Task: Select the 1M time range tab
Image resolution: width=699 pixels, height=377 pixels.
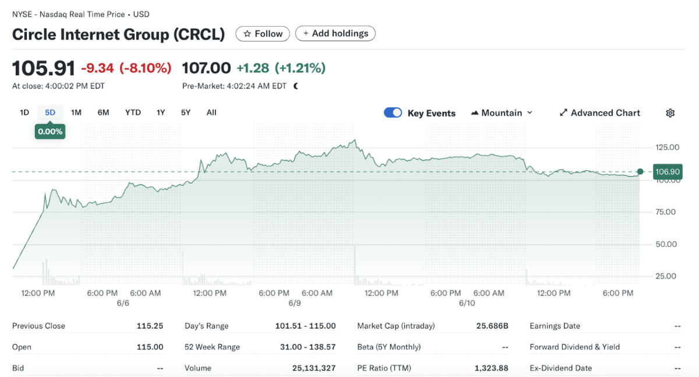Action: pyautogui.click(x=76, y=112)
